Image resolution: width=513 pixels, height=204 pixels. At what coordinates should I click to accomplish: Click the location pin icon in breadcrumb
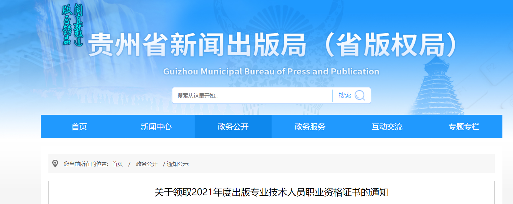tap(55, 164)
